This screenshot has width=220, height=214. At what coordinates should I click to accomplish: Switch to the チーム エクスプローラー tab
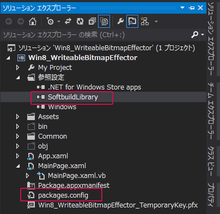[x=211, y=111]
